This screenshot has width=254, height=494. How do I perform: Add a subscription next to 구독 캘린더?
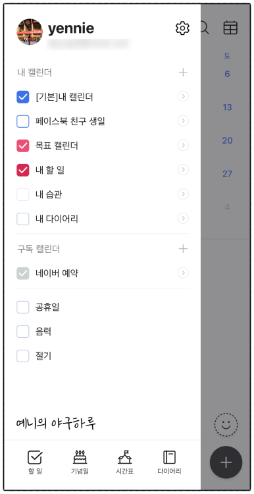click(x=183, y=249)
